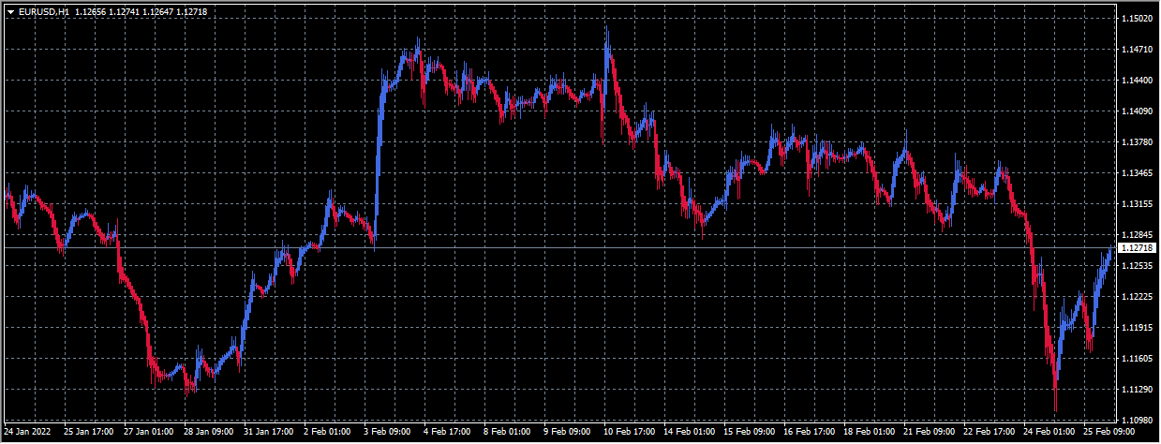Select the 28 Jan 09:00 time marker
Screen dimensions: 1161x444
click(207, 433)
